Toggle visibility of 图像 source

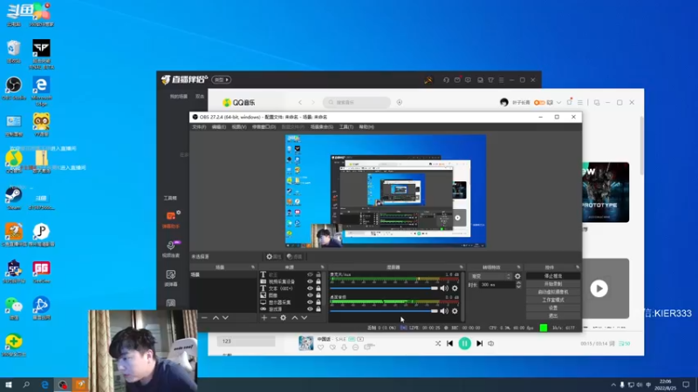310,295
